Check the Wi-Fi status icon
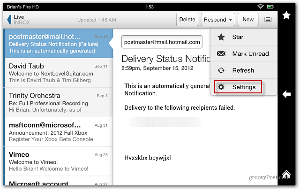300x190 pixels. coord(260,7)
